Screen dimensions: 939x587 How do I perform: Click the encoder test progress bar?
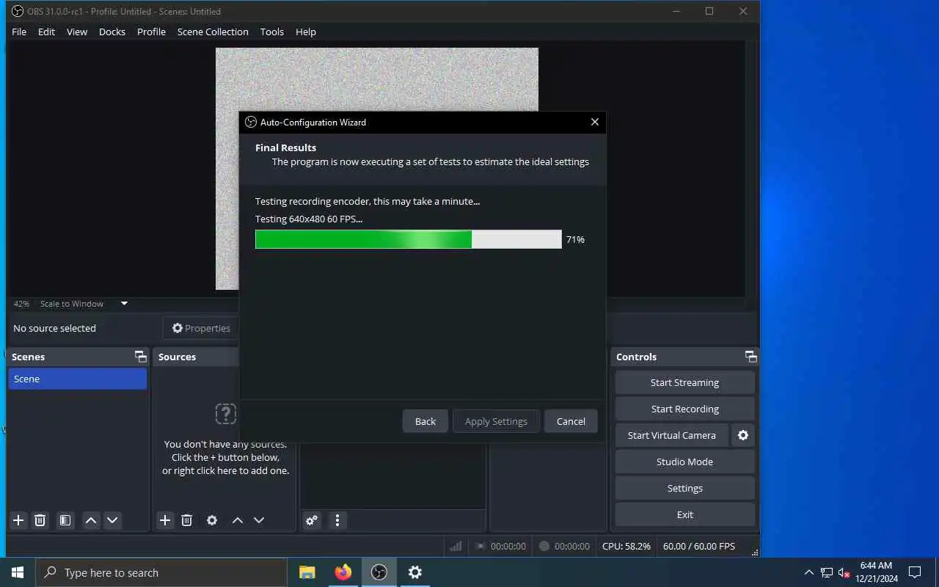pos(409,239)
